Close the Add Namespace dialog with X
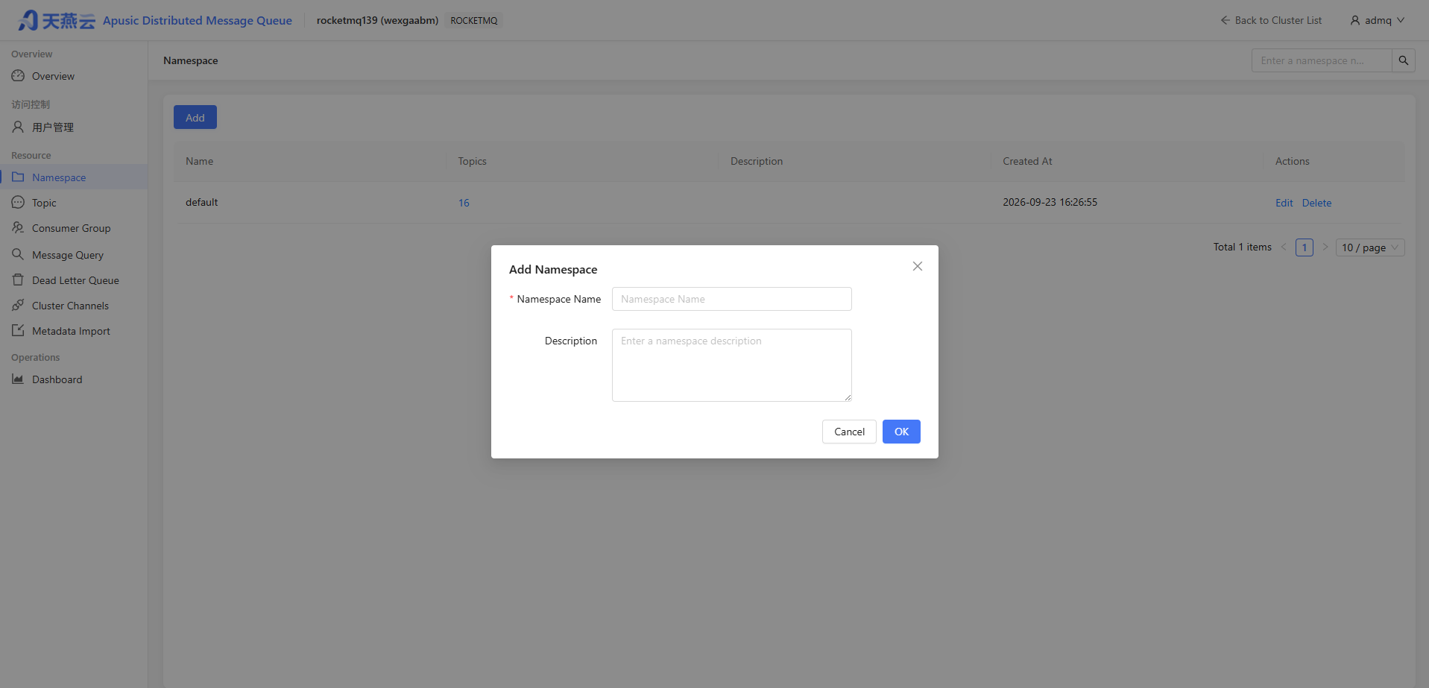The width and height of the screenshot is (1429, 688). tap(918, 266)
